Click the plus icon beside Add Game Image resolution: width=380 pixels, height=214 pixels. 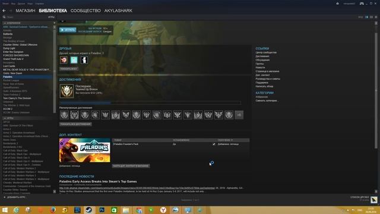coord(4,197)
